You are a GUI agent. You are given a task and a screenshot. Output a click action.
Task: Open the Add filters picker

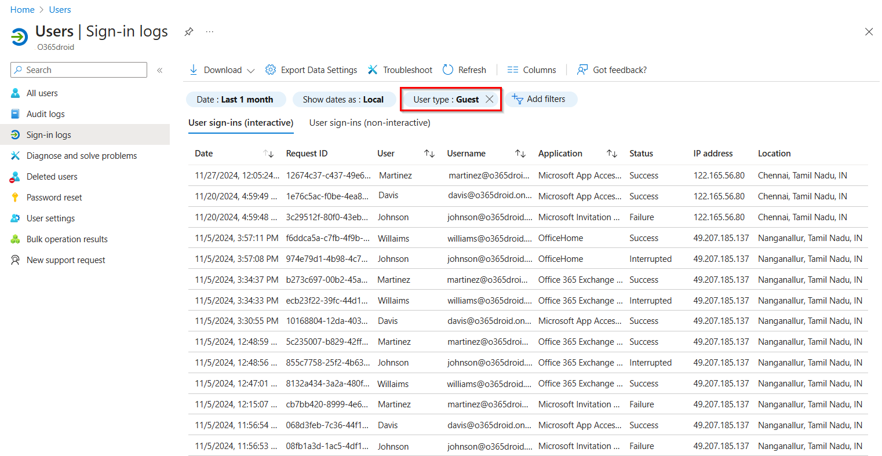(541, 99)
